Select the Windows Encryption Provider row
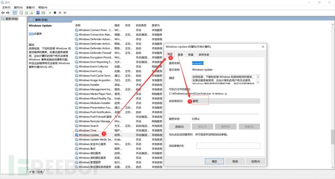The width and height of the screenshot is (335, 179). pos(118,58)
